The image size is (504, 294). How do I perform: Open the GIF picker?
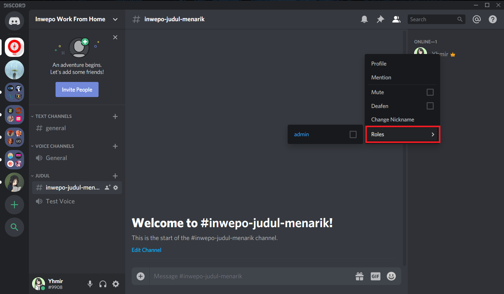(375, 276)
